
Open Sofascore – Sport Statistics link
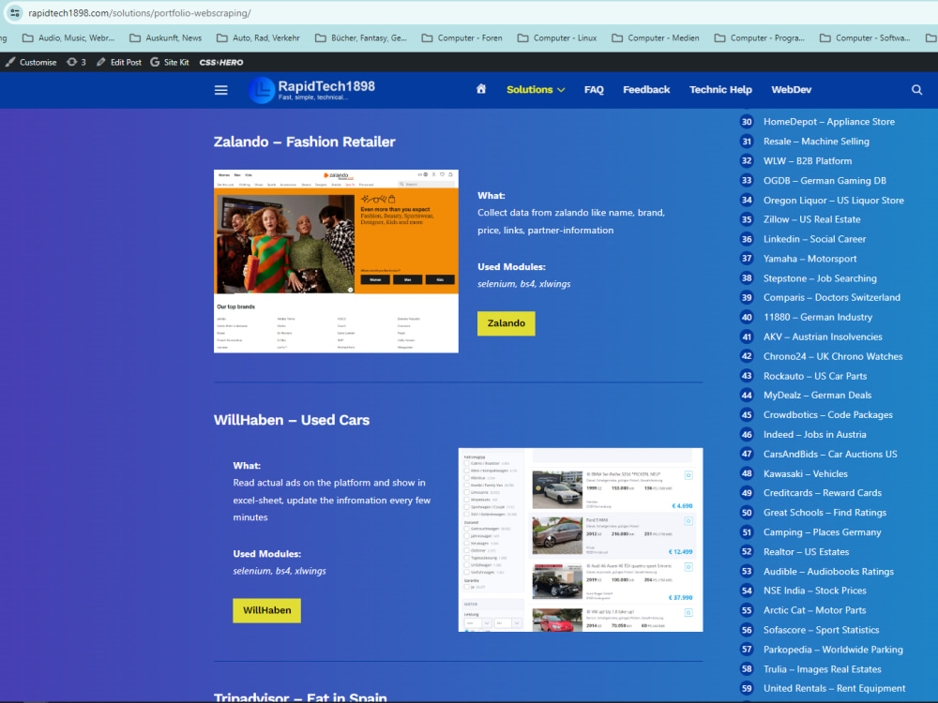(x=822, y=630)
